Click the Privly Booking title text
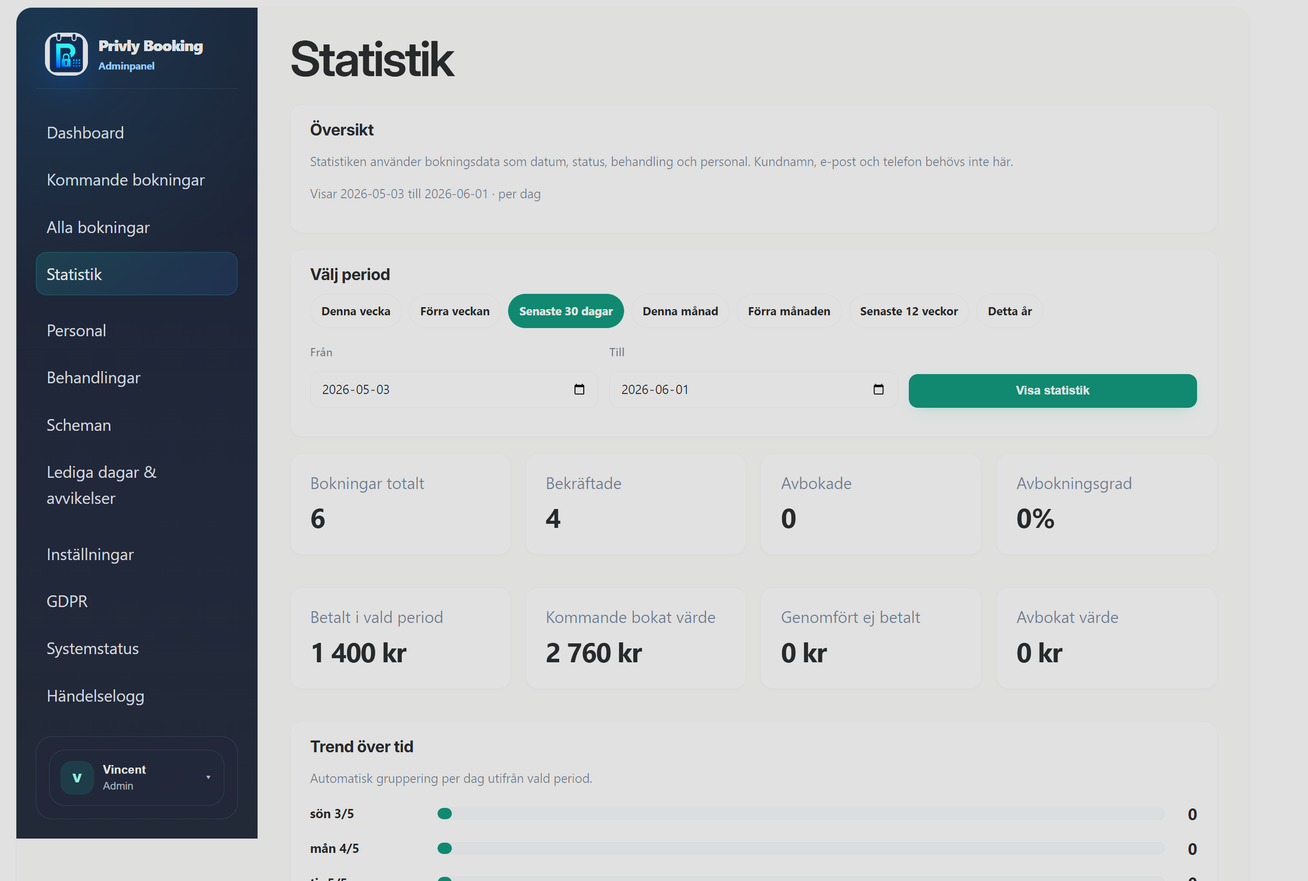Viewport: 1308px width, 881px height. coord(151,46)
